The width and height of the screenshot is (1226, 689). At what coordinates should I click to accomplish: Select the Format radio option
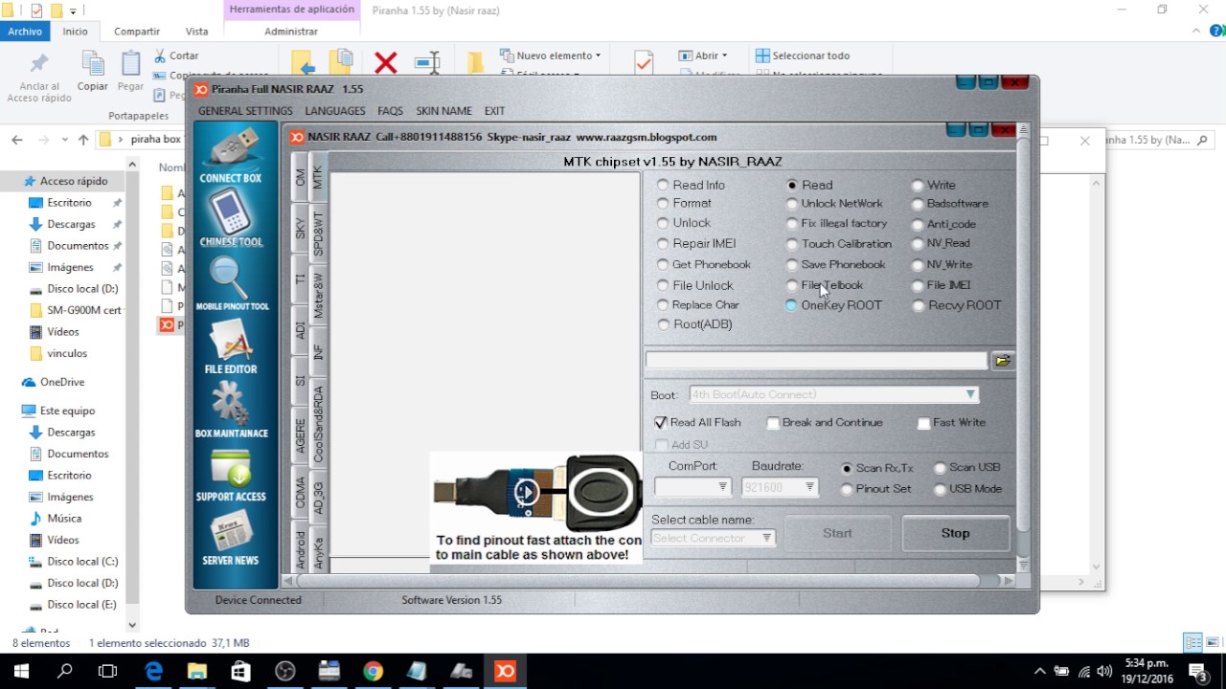pos(663,203)
